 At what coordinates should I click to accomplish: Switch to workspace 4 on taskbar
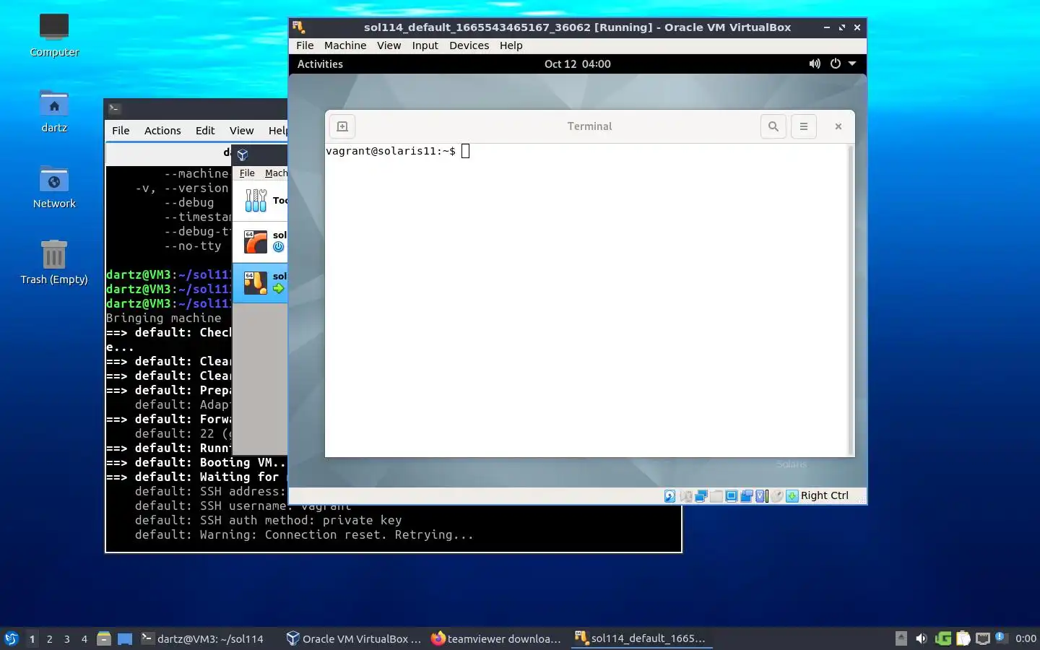84,639
